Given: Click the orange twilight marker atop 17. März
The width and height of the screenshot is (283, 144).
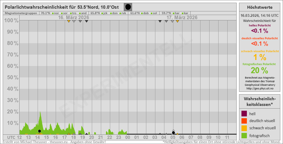Looking at the screenshot, I should (177, 21).
